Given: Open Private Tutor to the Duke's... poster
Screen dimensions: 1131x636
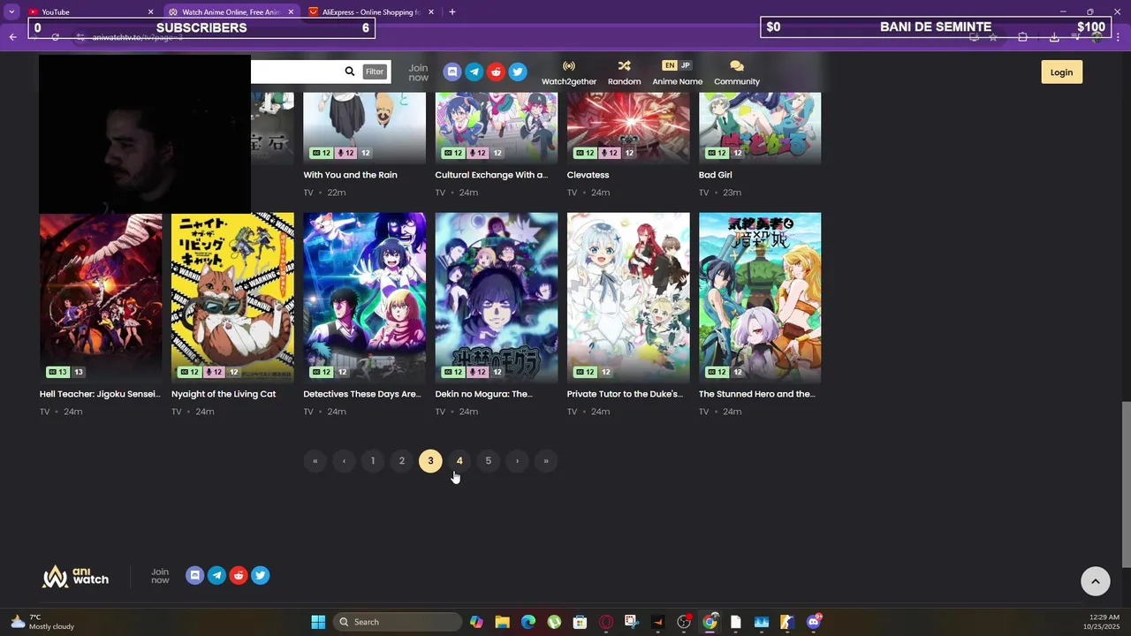Looking at the screenshot, I should (x=628, y=297).
